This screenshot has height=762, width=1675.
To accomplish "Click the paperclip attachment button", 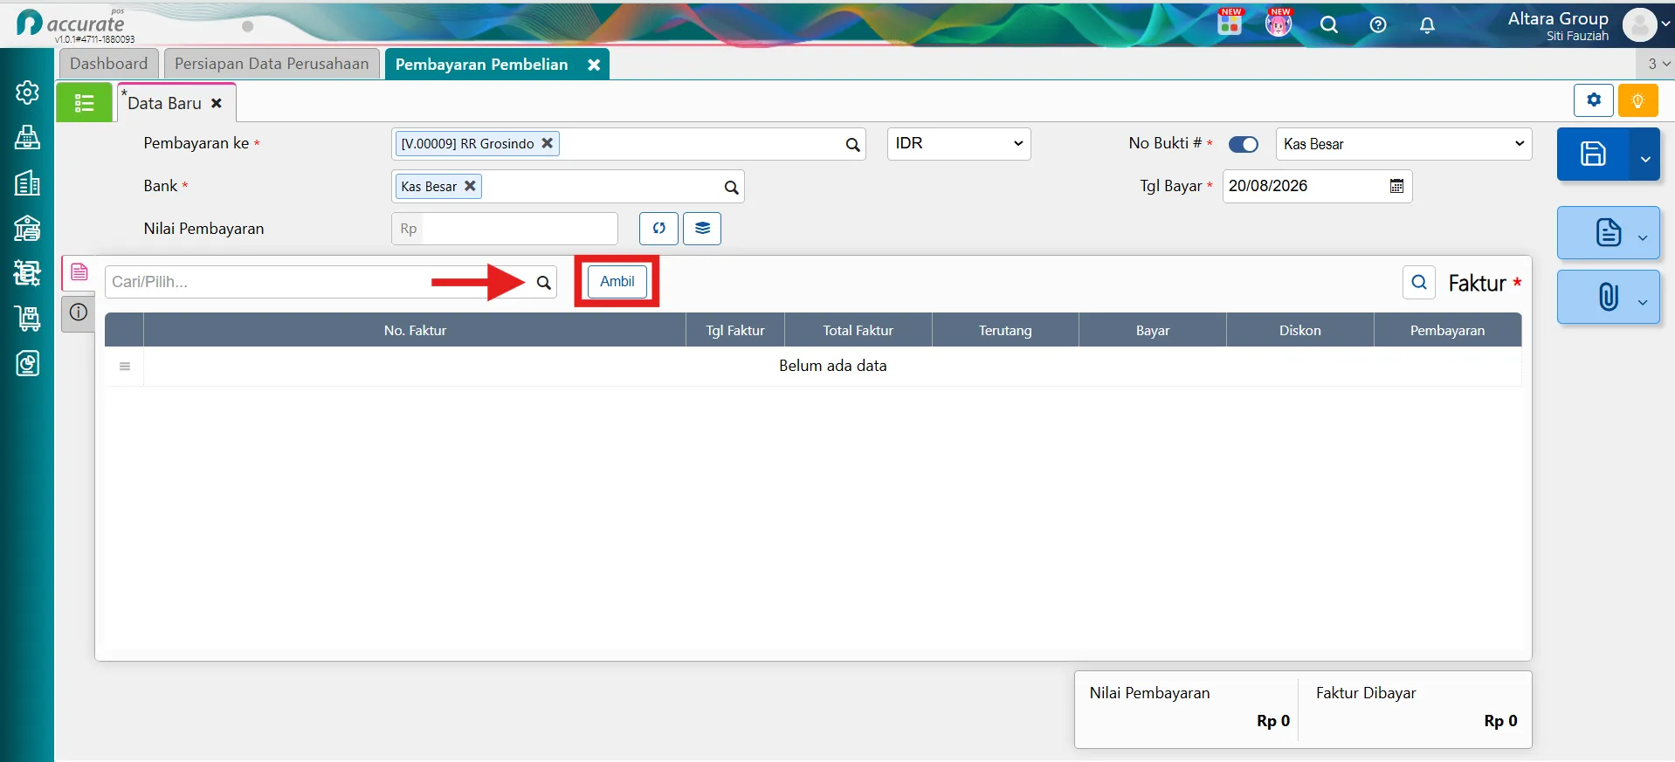I will (1609, 297).
